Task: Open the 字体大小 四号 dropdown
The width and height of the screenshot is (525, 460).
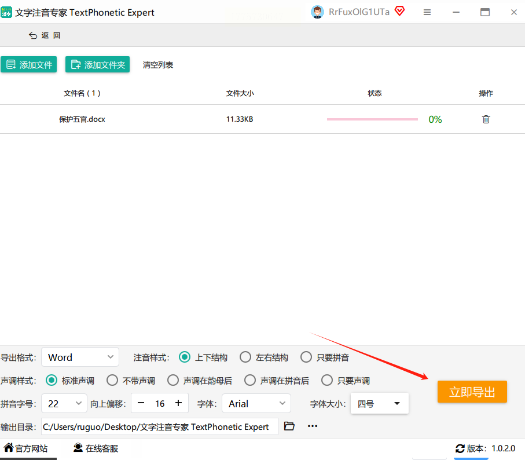Action: coord(379,403)
